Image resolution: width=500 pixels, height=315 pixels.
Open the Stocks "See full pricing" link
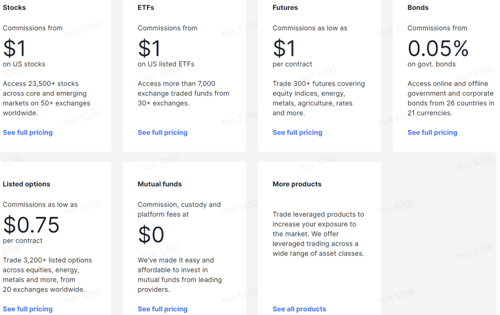coord(28,132)
